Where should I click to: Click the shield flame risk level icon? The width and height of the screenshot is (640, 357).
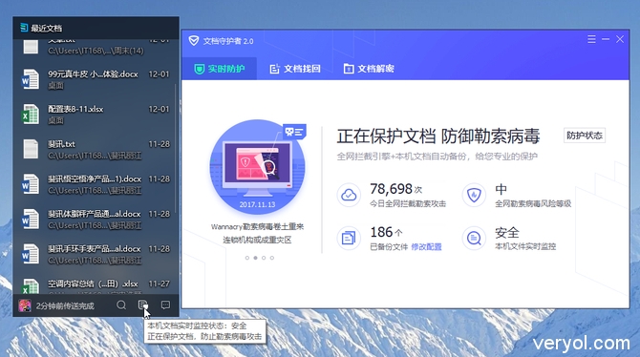(x=474, y=195)
